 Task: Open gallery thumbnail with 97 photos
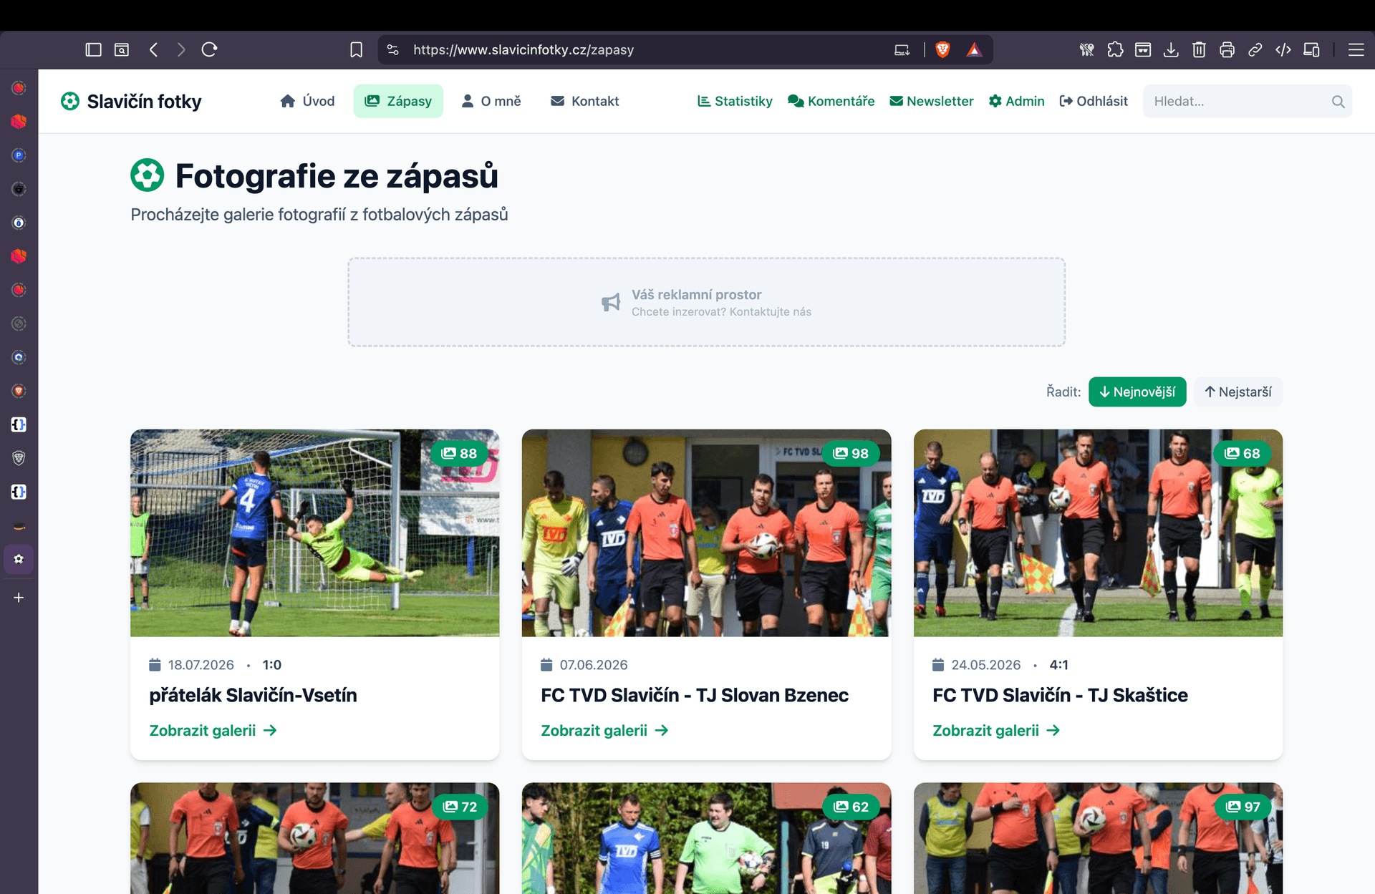click(1098, 838)
